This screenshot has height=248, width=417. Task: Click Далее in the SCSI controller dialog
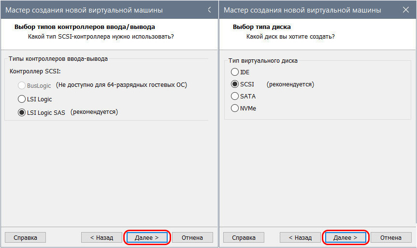[147, 237]
